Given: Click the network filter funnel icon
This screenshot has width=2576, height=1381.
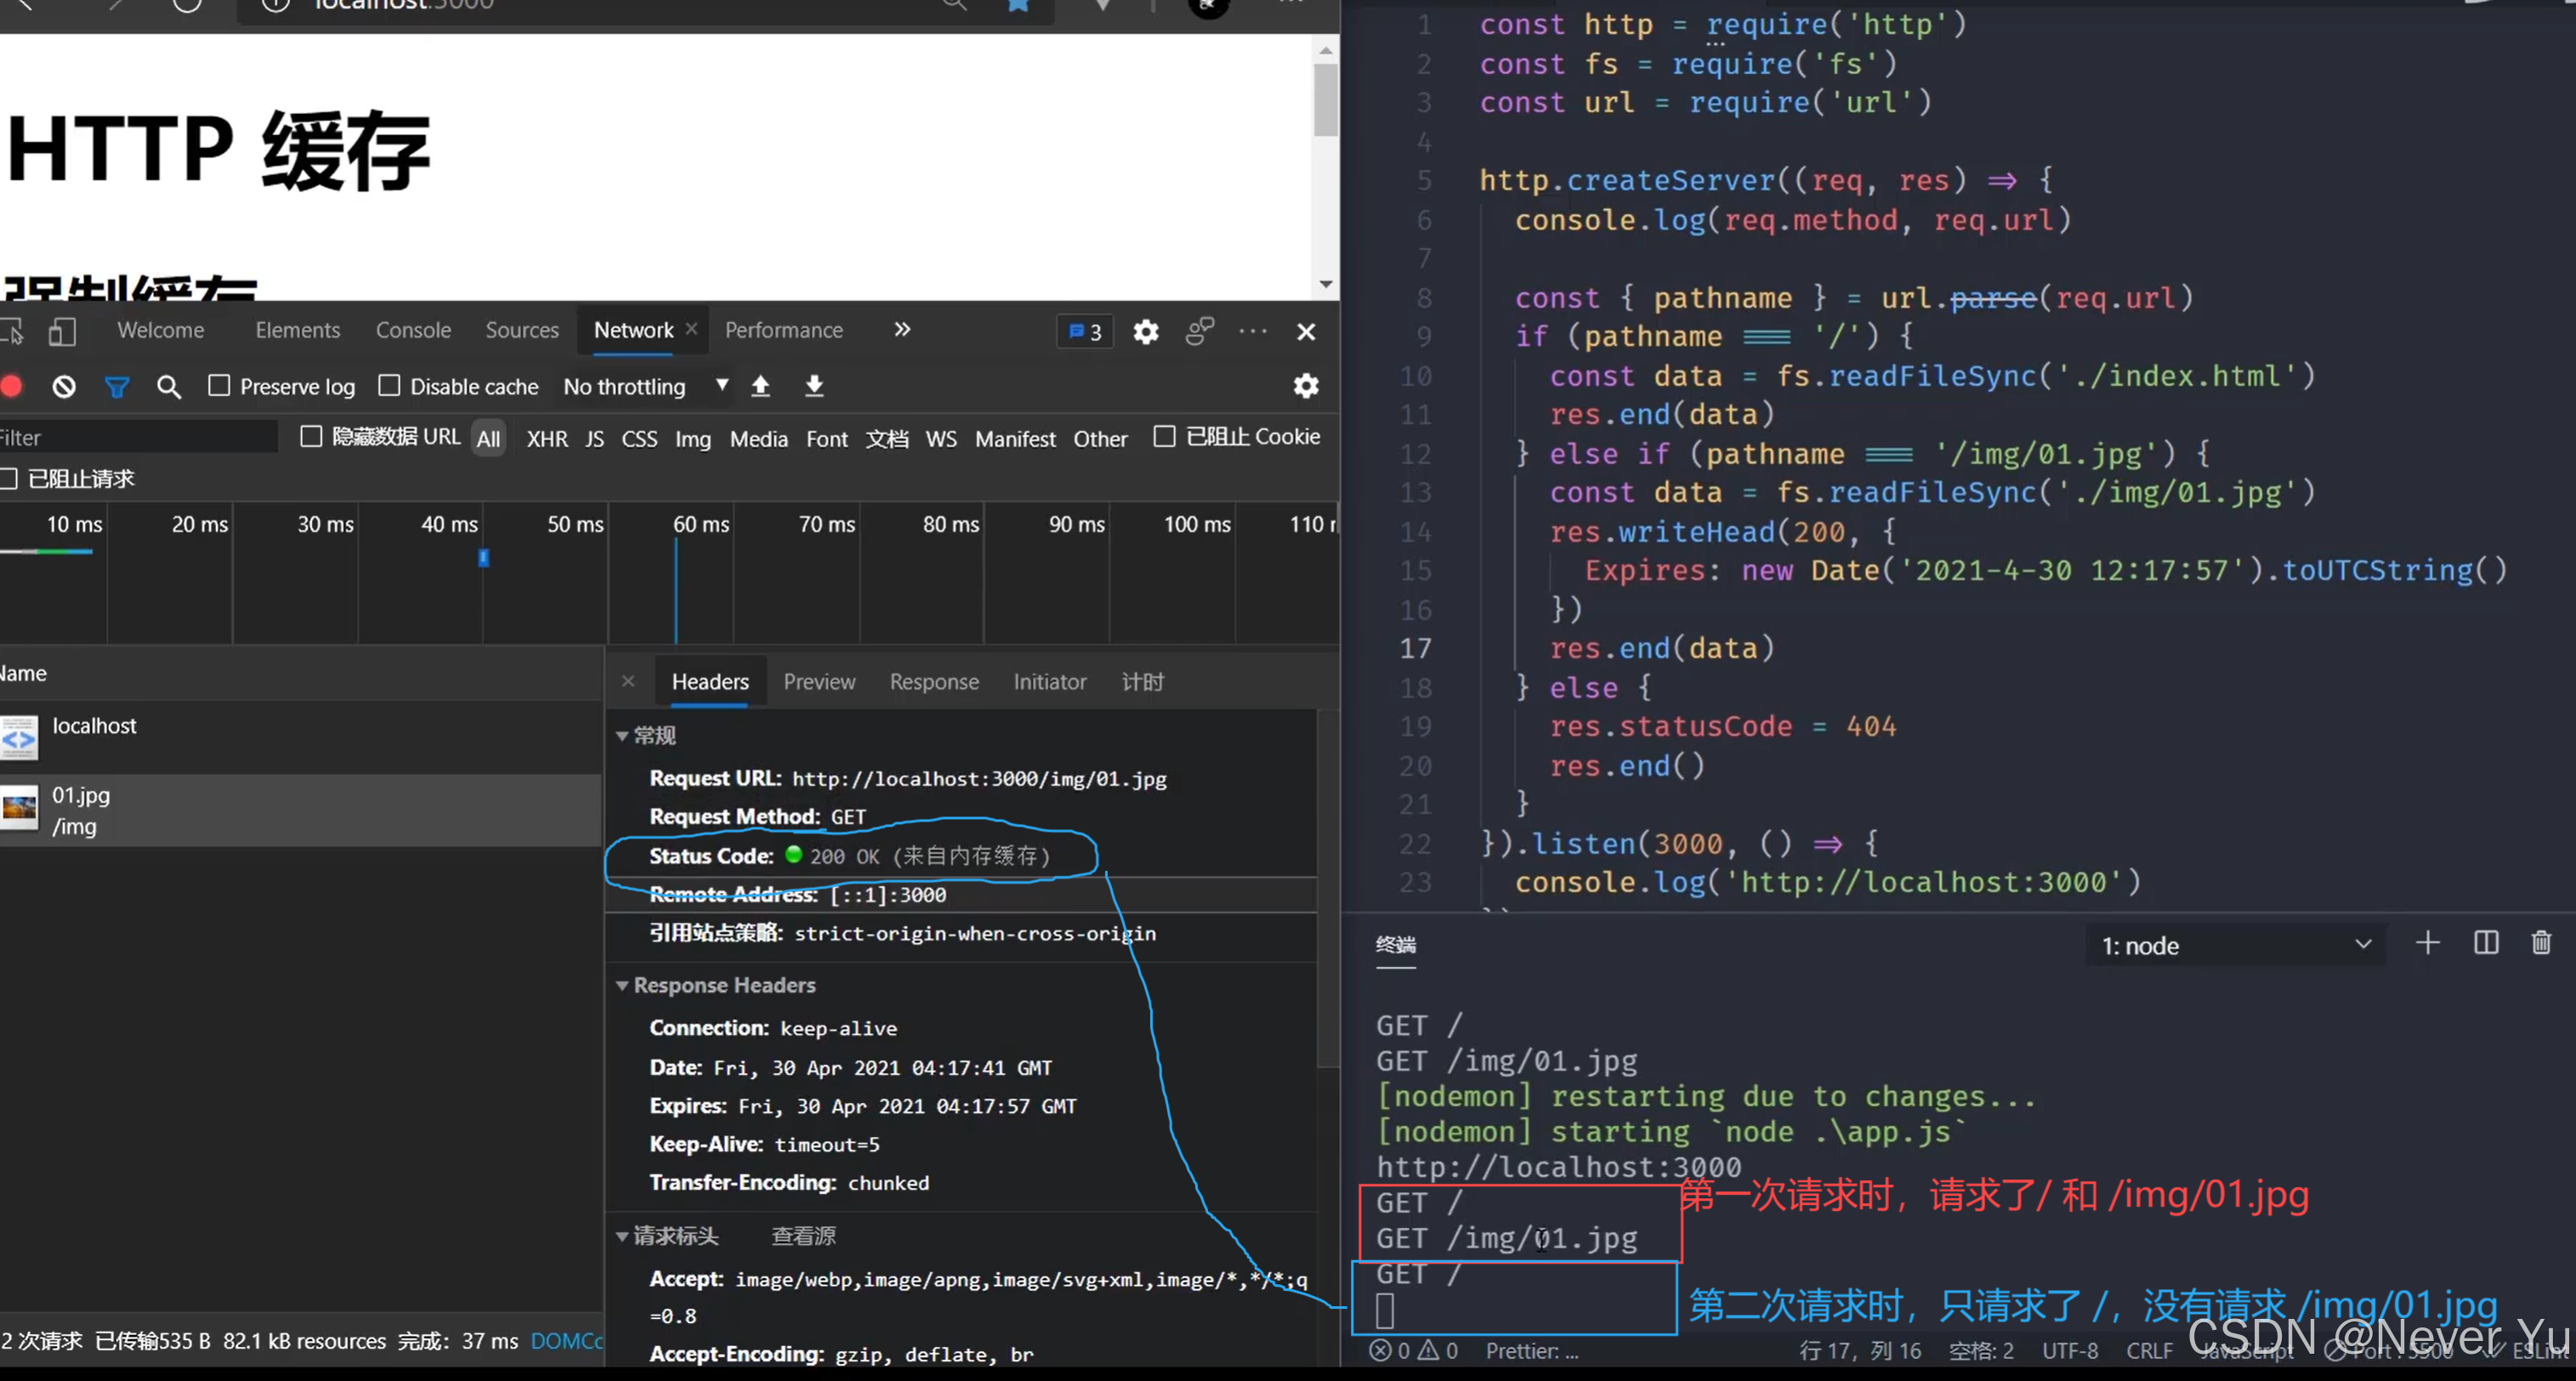Looking at the screenshot, I should coord(117,386).
